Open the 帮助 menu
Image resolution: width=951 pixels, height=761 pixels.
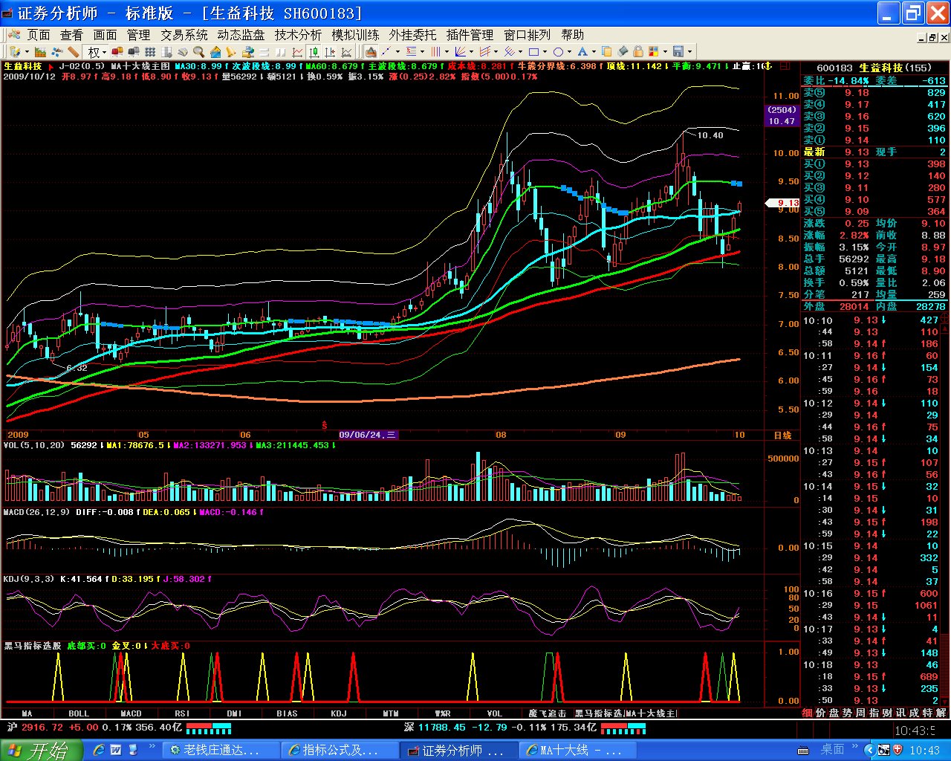click(573, 35)
